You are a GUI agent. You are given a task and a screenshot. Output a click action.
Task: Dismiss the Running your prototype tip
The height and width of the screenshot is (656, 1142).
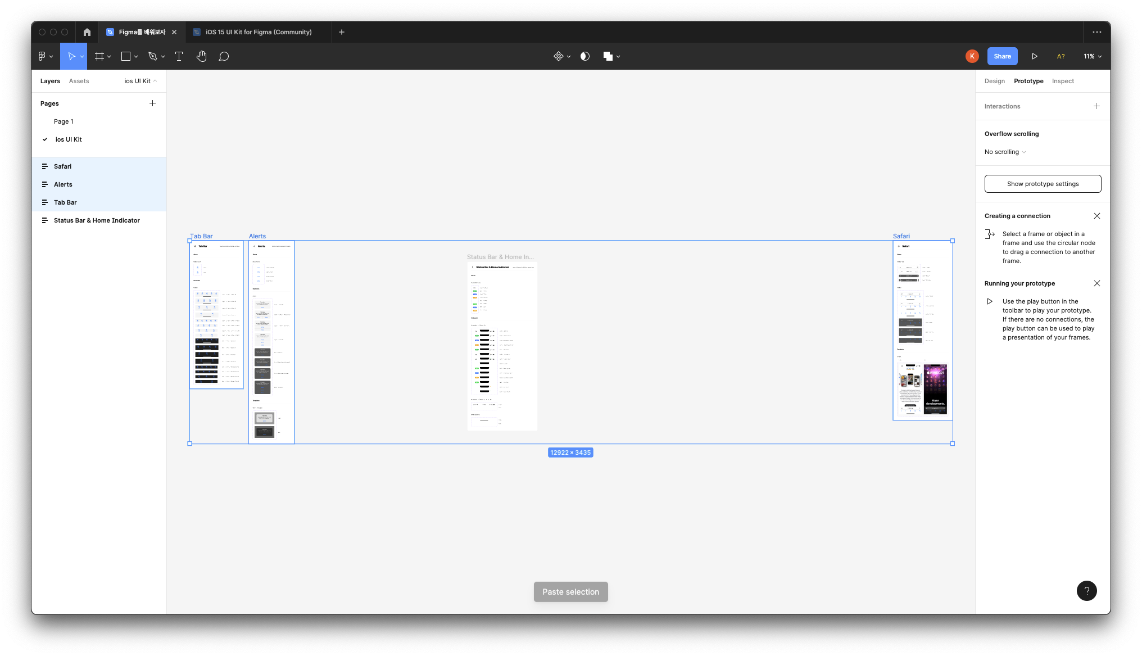pos(1096,283)
